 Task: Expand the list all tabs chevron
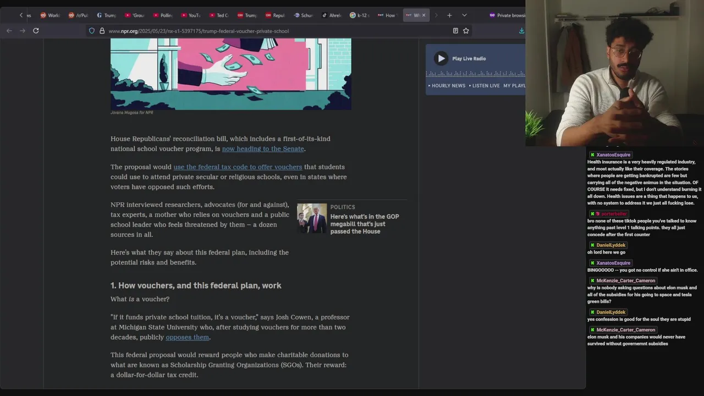click(x=464, y=15)
